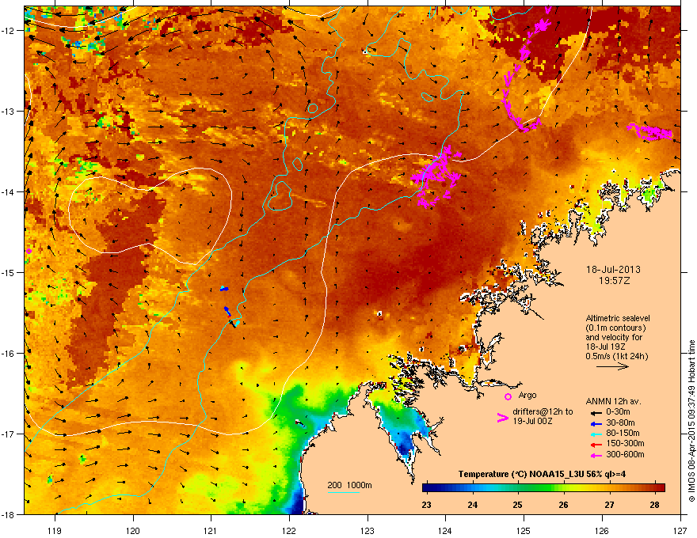The height and width of the screenshot is (538, 697).
Task: Click the blue 30-80m arrow legend symbol
Action: (x=596, y=423)
